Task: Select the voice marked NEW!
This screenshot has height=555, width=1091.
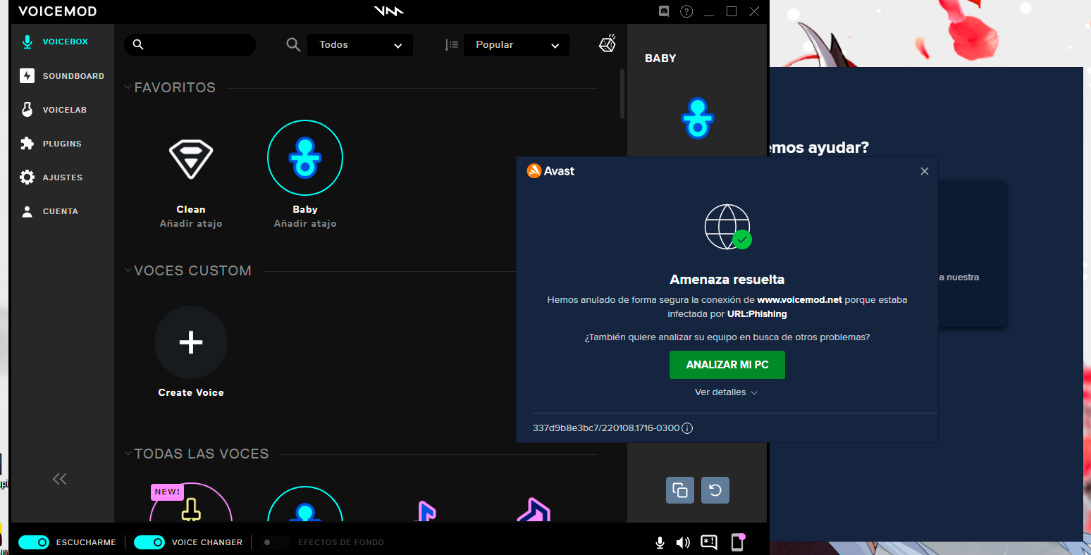Action: pyautogui.click(x=191, y=503)
